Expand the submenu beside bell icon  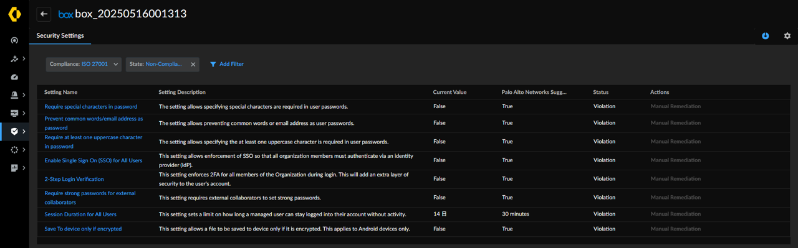coord(24,95)
